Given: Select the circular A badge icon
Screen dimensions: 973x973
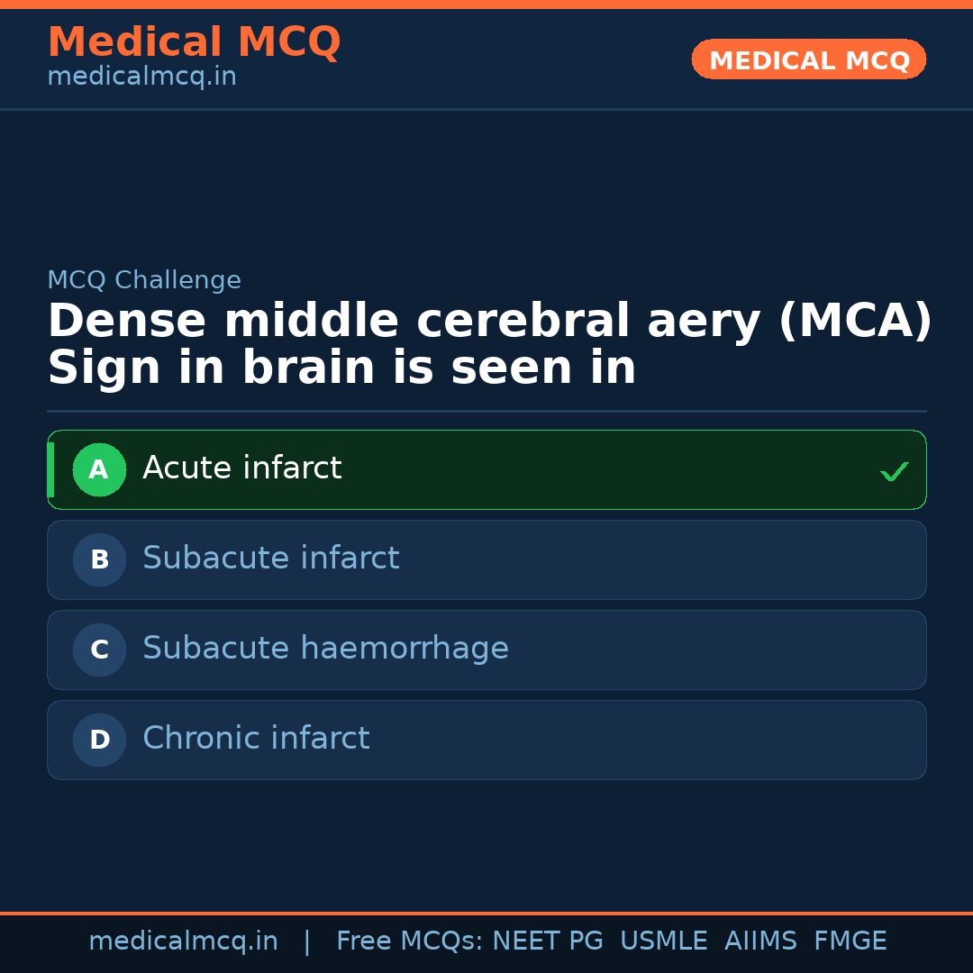Looking at the screenshot, I should 99,469.
